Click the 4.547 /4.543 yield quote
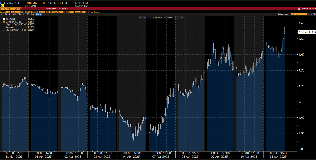 pos(82,3)
